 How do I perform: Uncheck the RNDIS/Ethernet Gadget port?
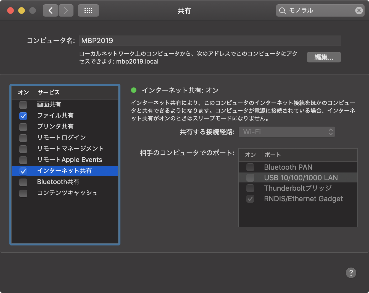[x=250, y=199]
